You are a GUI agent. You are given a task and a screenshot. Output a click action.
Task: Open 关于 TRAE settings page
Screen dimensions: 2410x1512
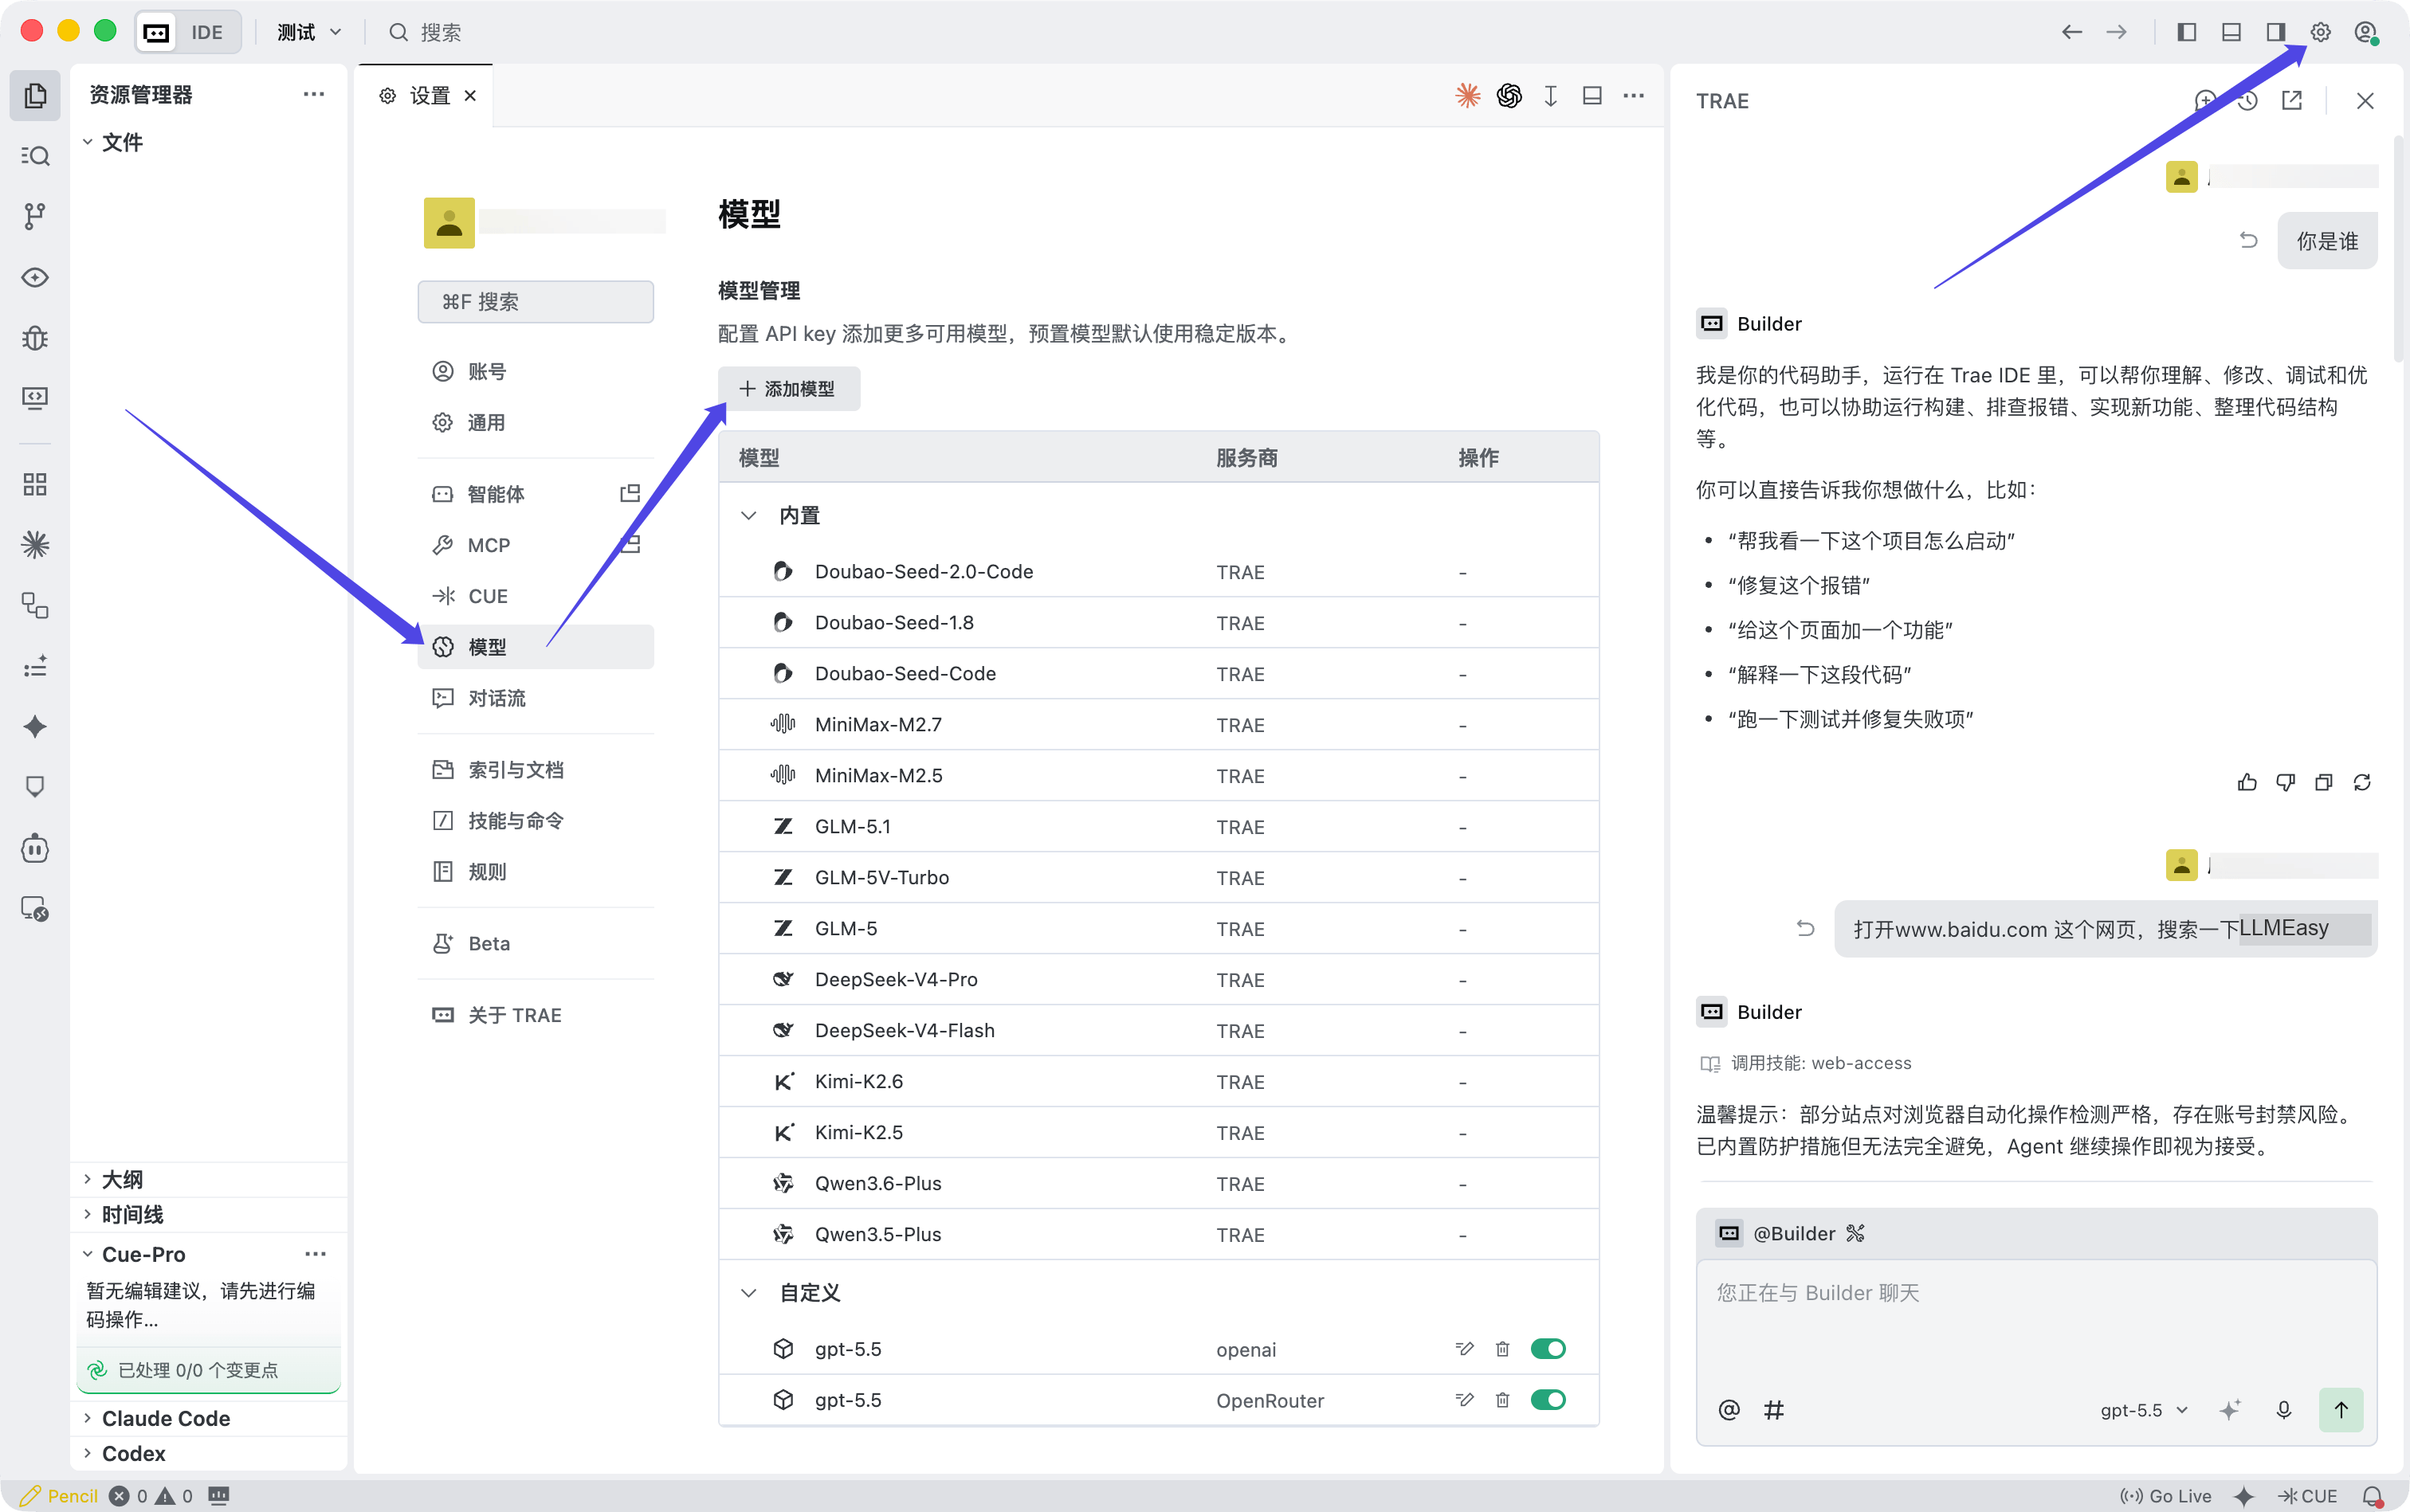[x=536, y=1015]
